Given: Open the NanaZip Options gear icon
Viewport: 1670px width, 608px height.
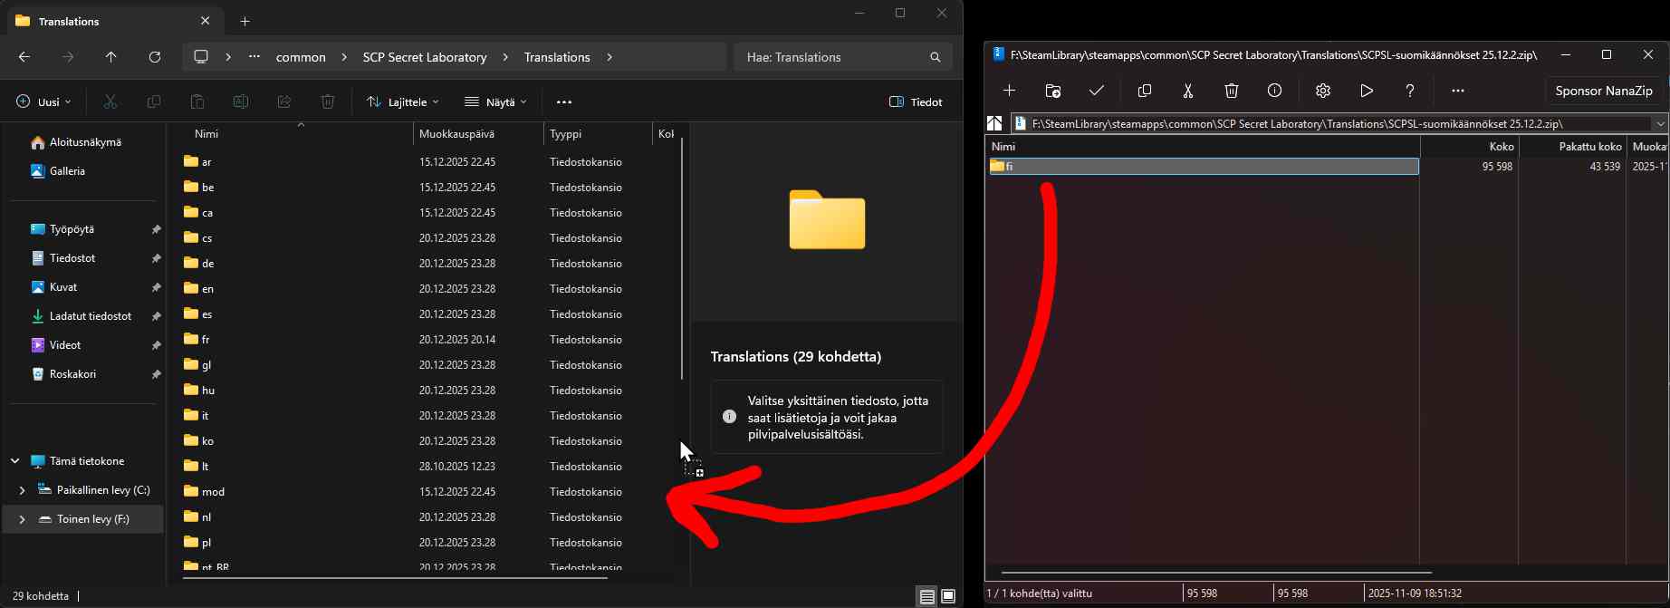Looking at the screenshot, I should (1322, 91).
